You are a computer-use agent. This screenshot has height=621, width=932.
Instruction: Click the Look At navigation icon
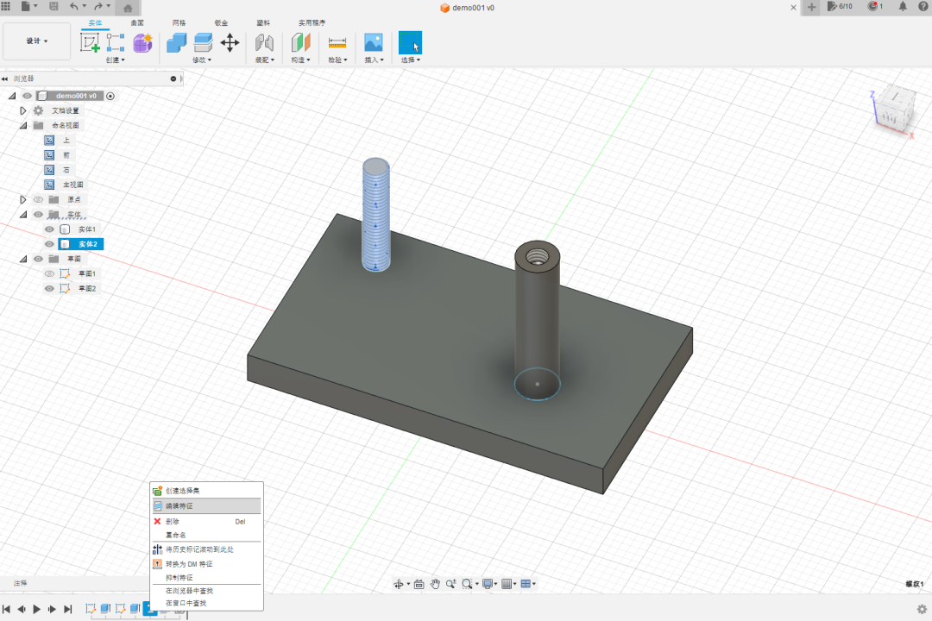click(419, 584)
